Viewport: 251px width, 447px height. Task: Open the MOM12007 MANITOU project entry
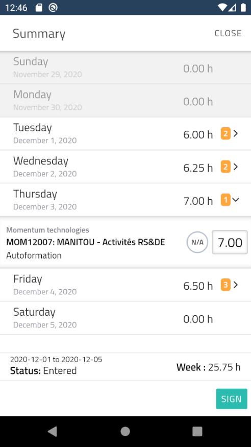[85, 242]
